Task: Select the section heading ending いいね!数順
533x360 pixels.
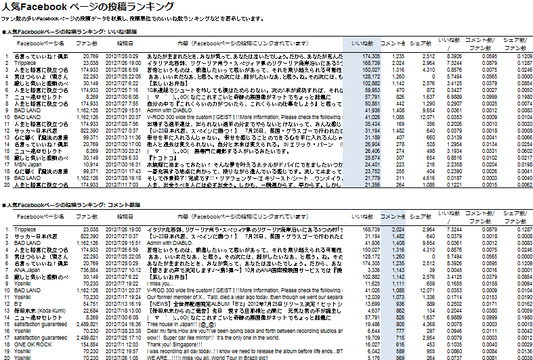Action: [x=69, y=32]
